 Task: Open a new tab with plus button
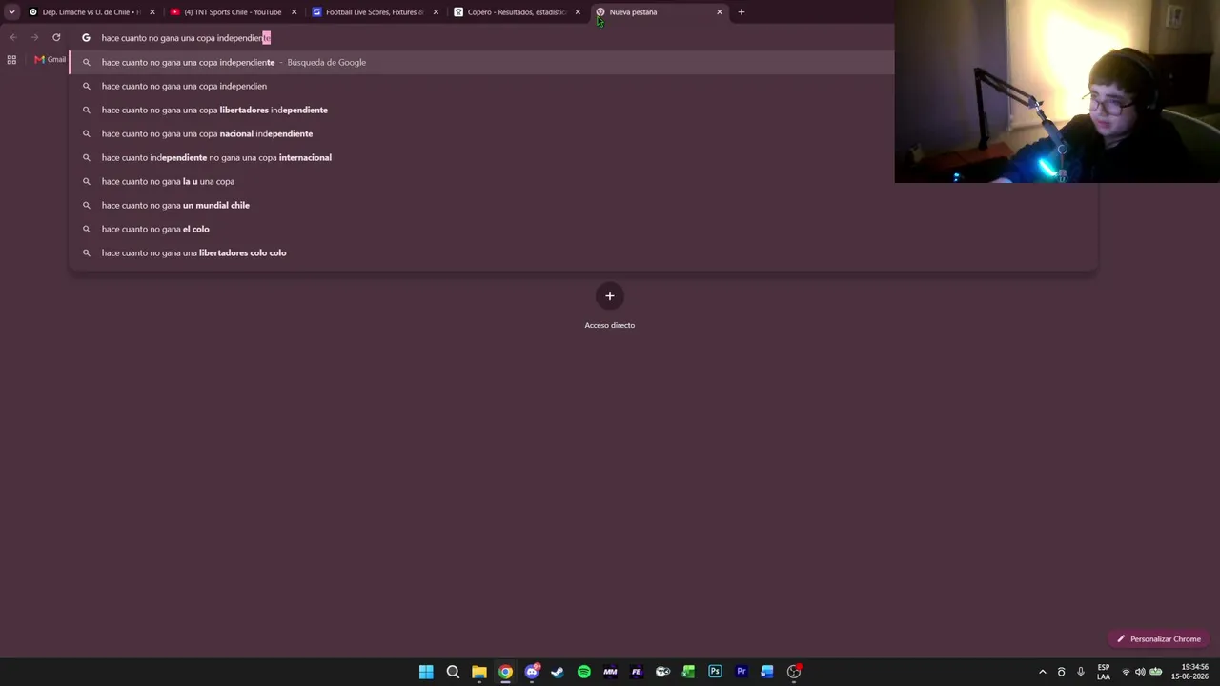[742, 12]
